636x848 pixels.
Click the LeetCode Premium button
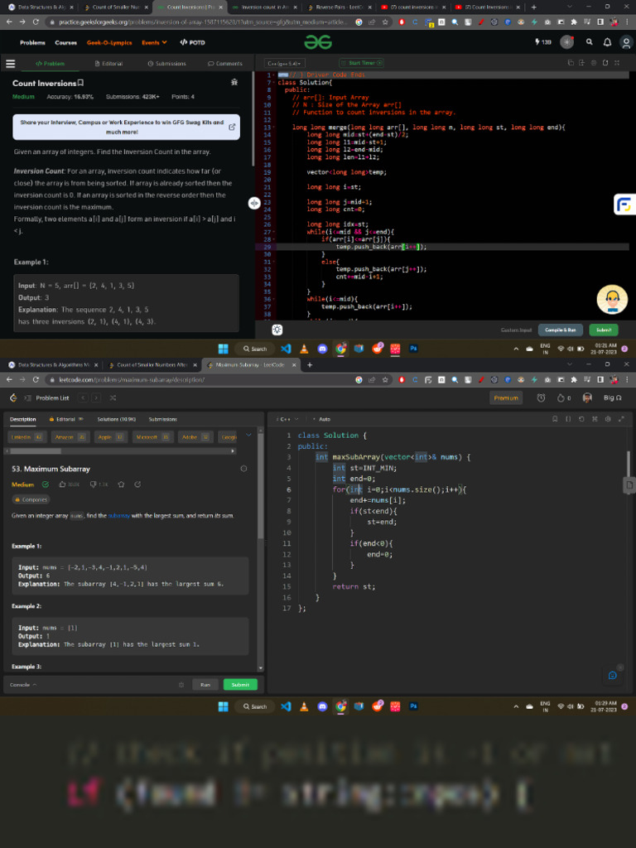click(x=506, y=398)
